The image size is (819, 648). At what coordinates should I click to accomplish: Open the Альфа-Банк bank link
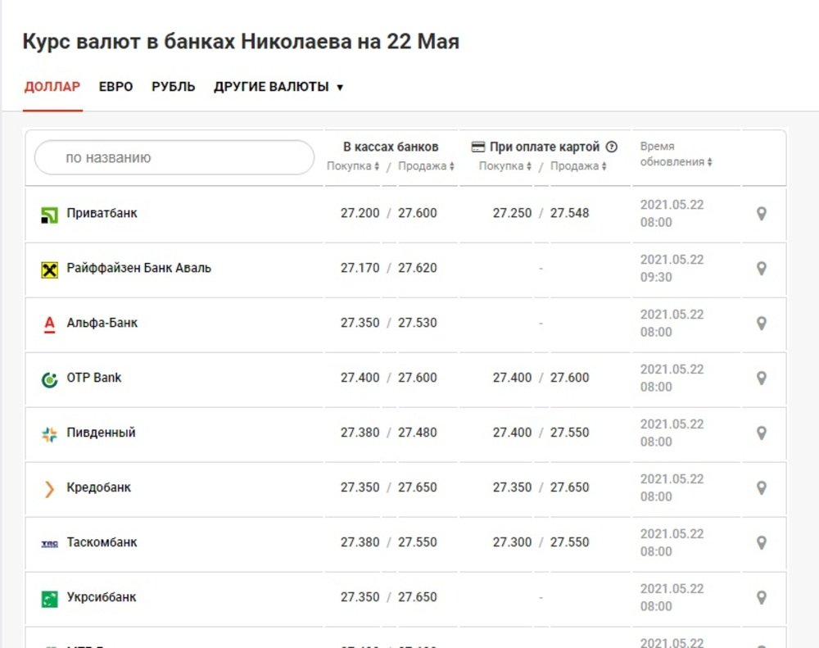tap(102, 323)
